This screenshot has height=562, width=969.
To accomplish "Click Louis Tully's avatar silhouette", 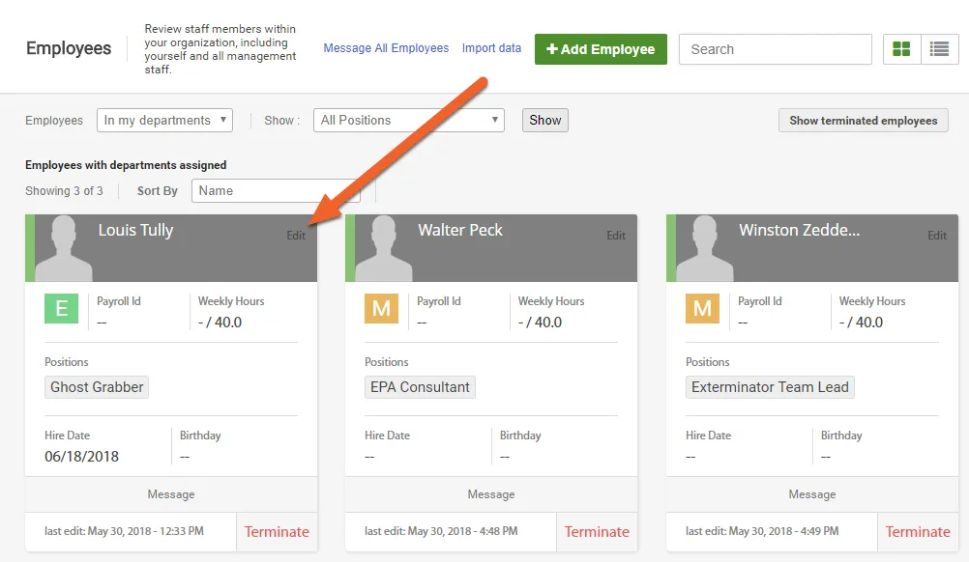I will point(64,248).
